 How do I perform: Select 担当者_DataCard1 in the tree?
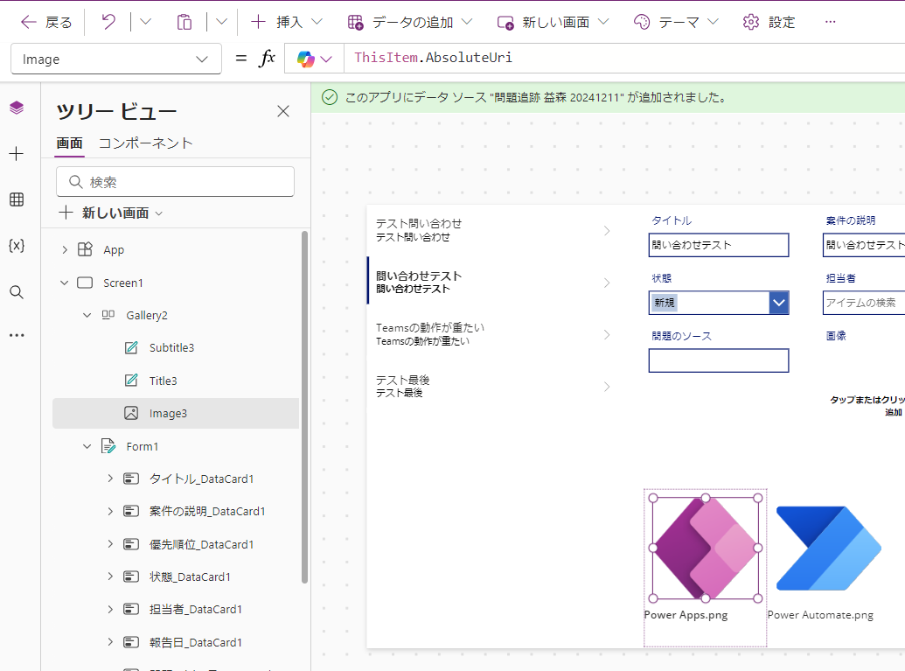coord(195,609)
